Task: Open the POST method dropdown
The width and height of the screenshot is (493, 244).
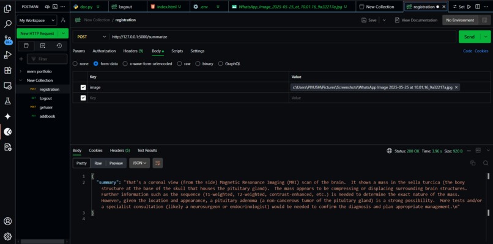Action: pyautogui.click(x=91, y=37)
